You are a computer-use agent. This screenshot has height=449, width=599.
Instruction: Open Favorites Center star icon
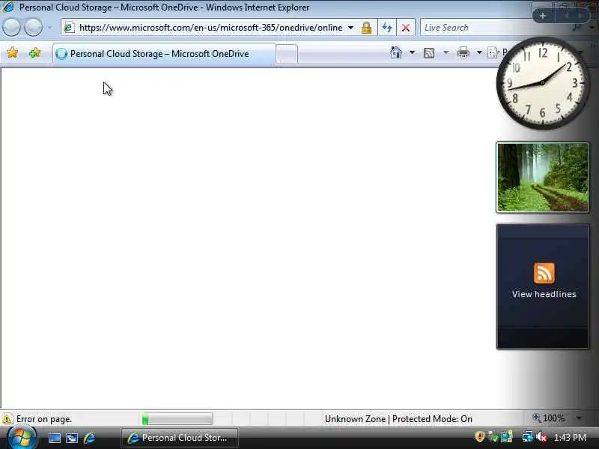point(12,52)
